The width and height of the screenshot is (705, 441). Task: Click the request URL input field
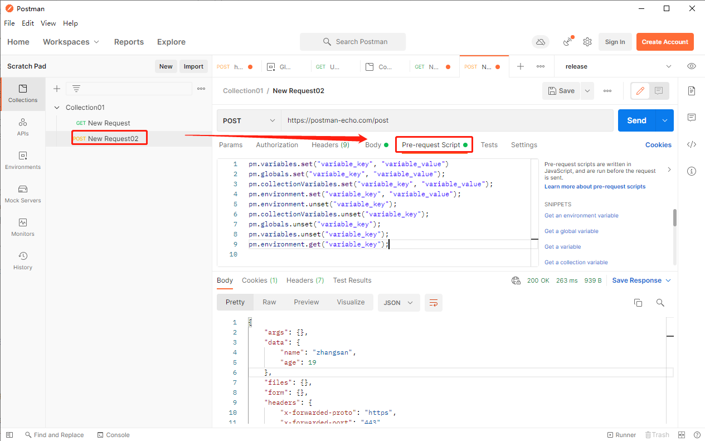click(447, 120)
